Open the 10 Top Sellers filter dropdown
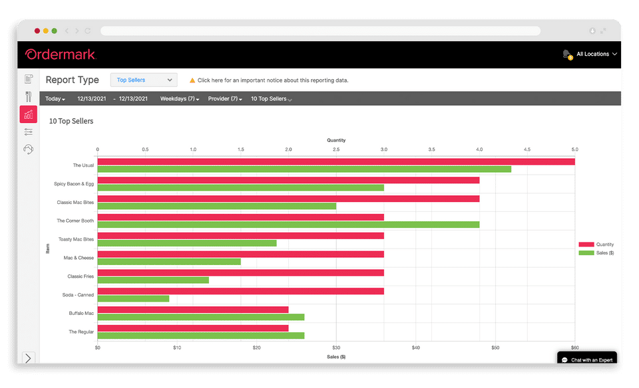Screen dimensions: 639x388 [271, 99]
